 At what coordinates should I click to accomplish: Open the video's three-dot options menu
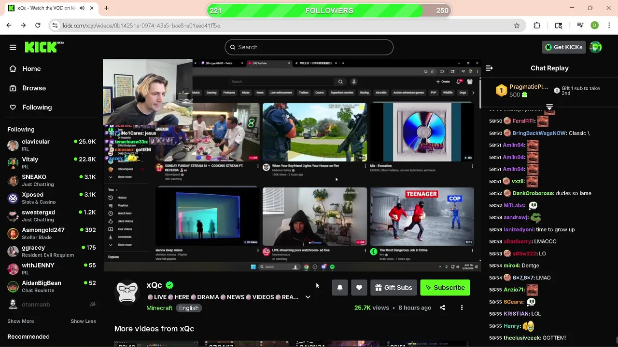pyautogui.click(x=462, y=308)
